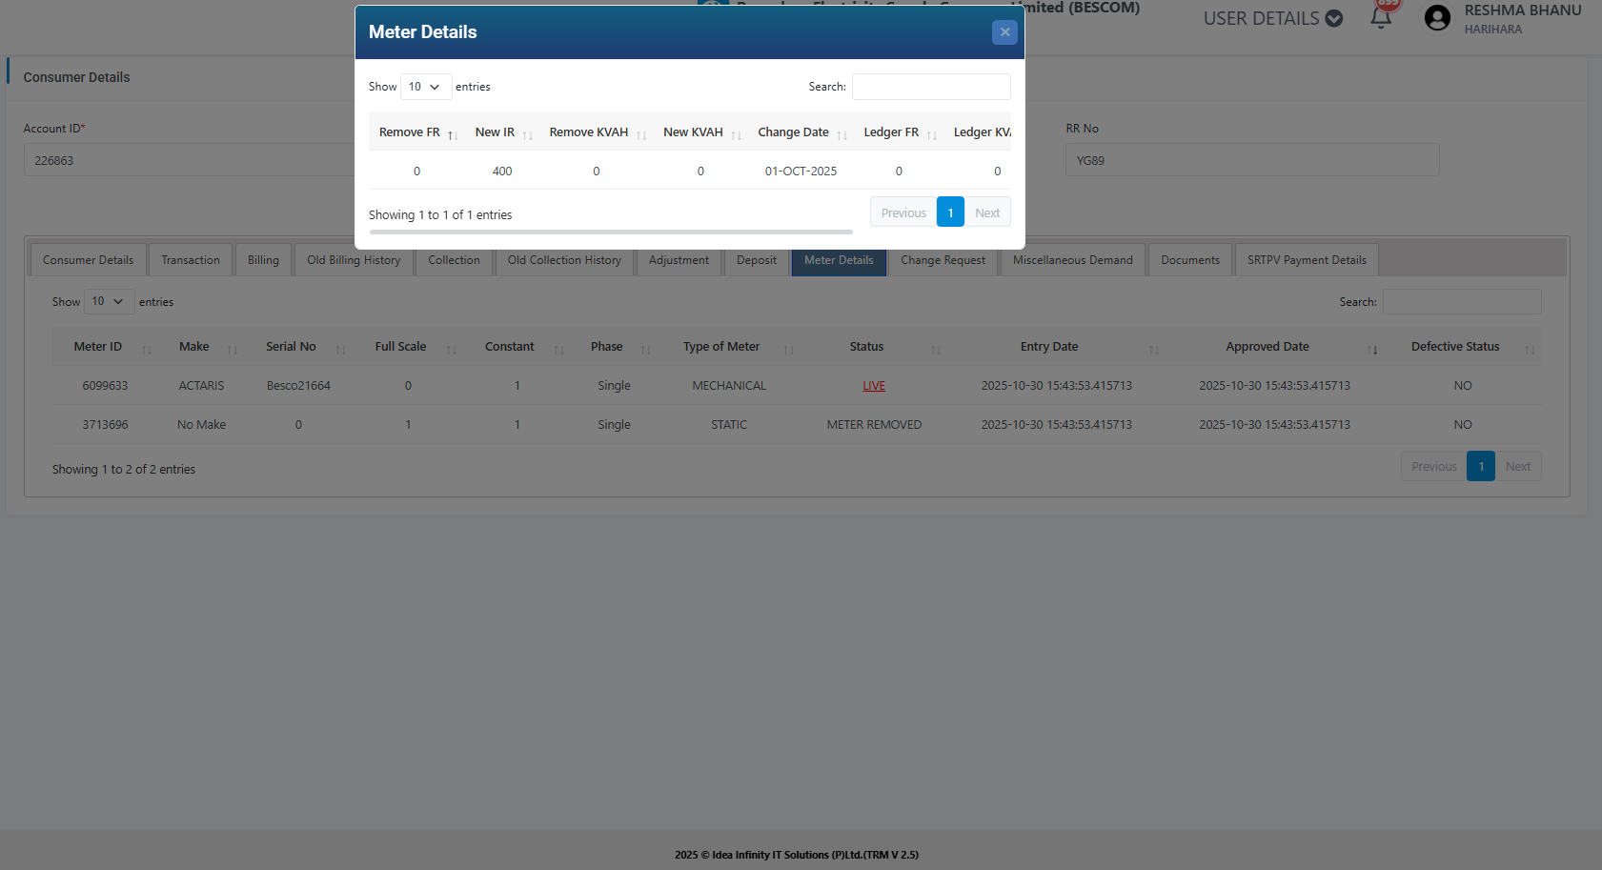The height and width of the screenshot is (870, 1602).
Task: Sort by Change Date column arrows
Action: (842, 134)
